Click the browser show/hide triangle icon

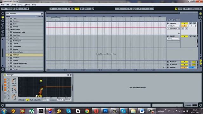[3, 14]
